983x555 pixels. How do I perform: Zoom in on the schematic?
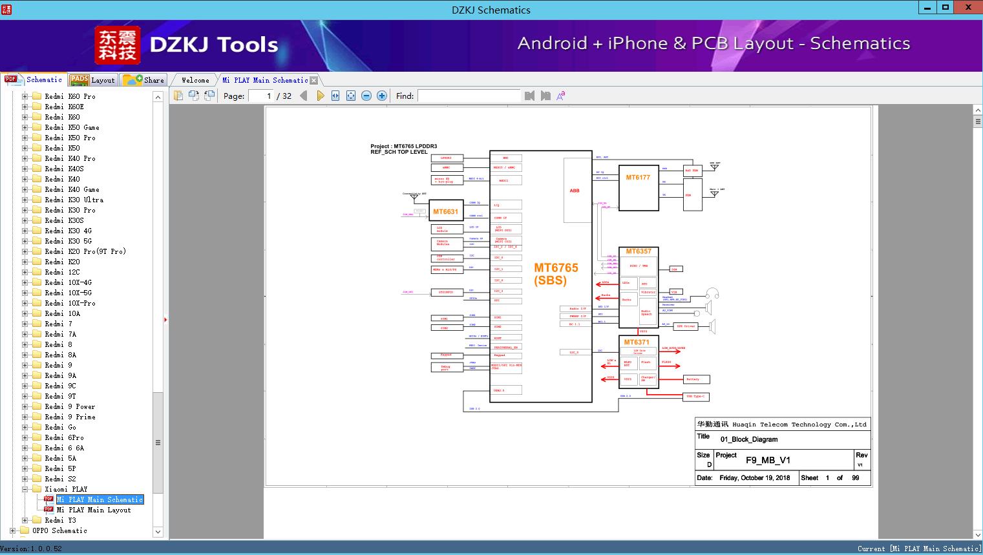(x=382, y=96)
